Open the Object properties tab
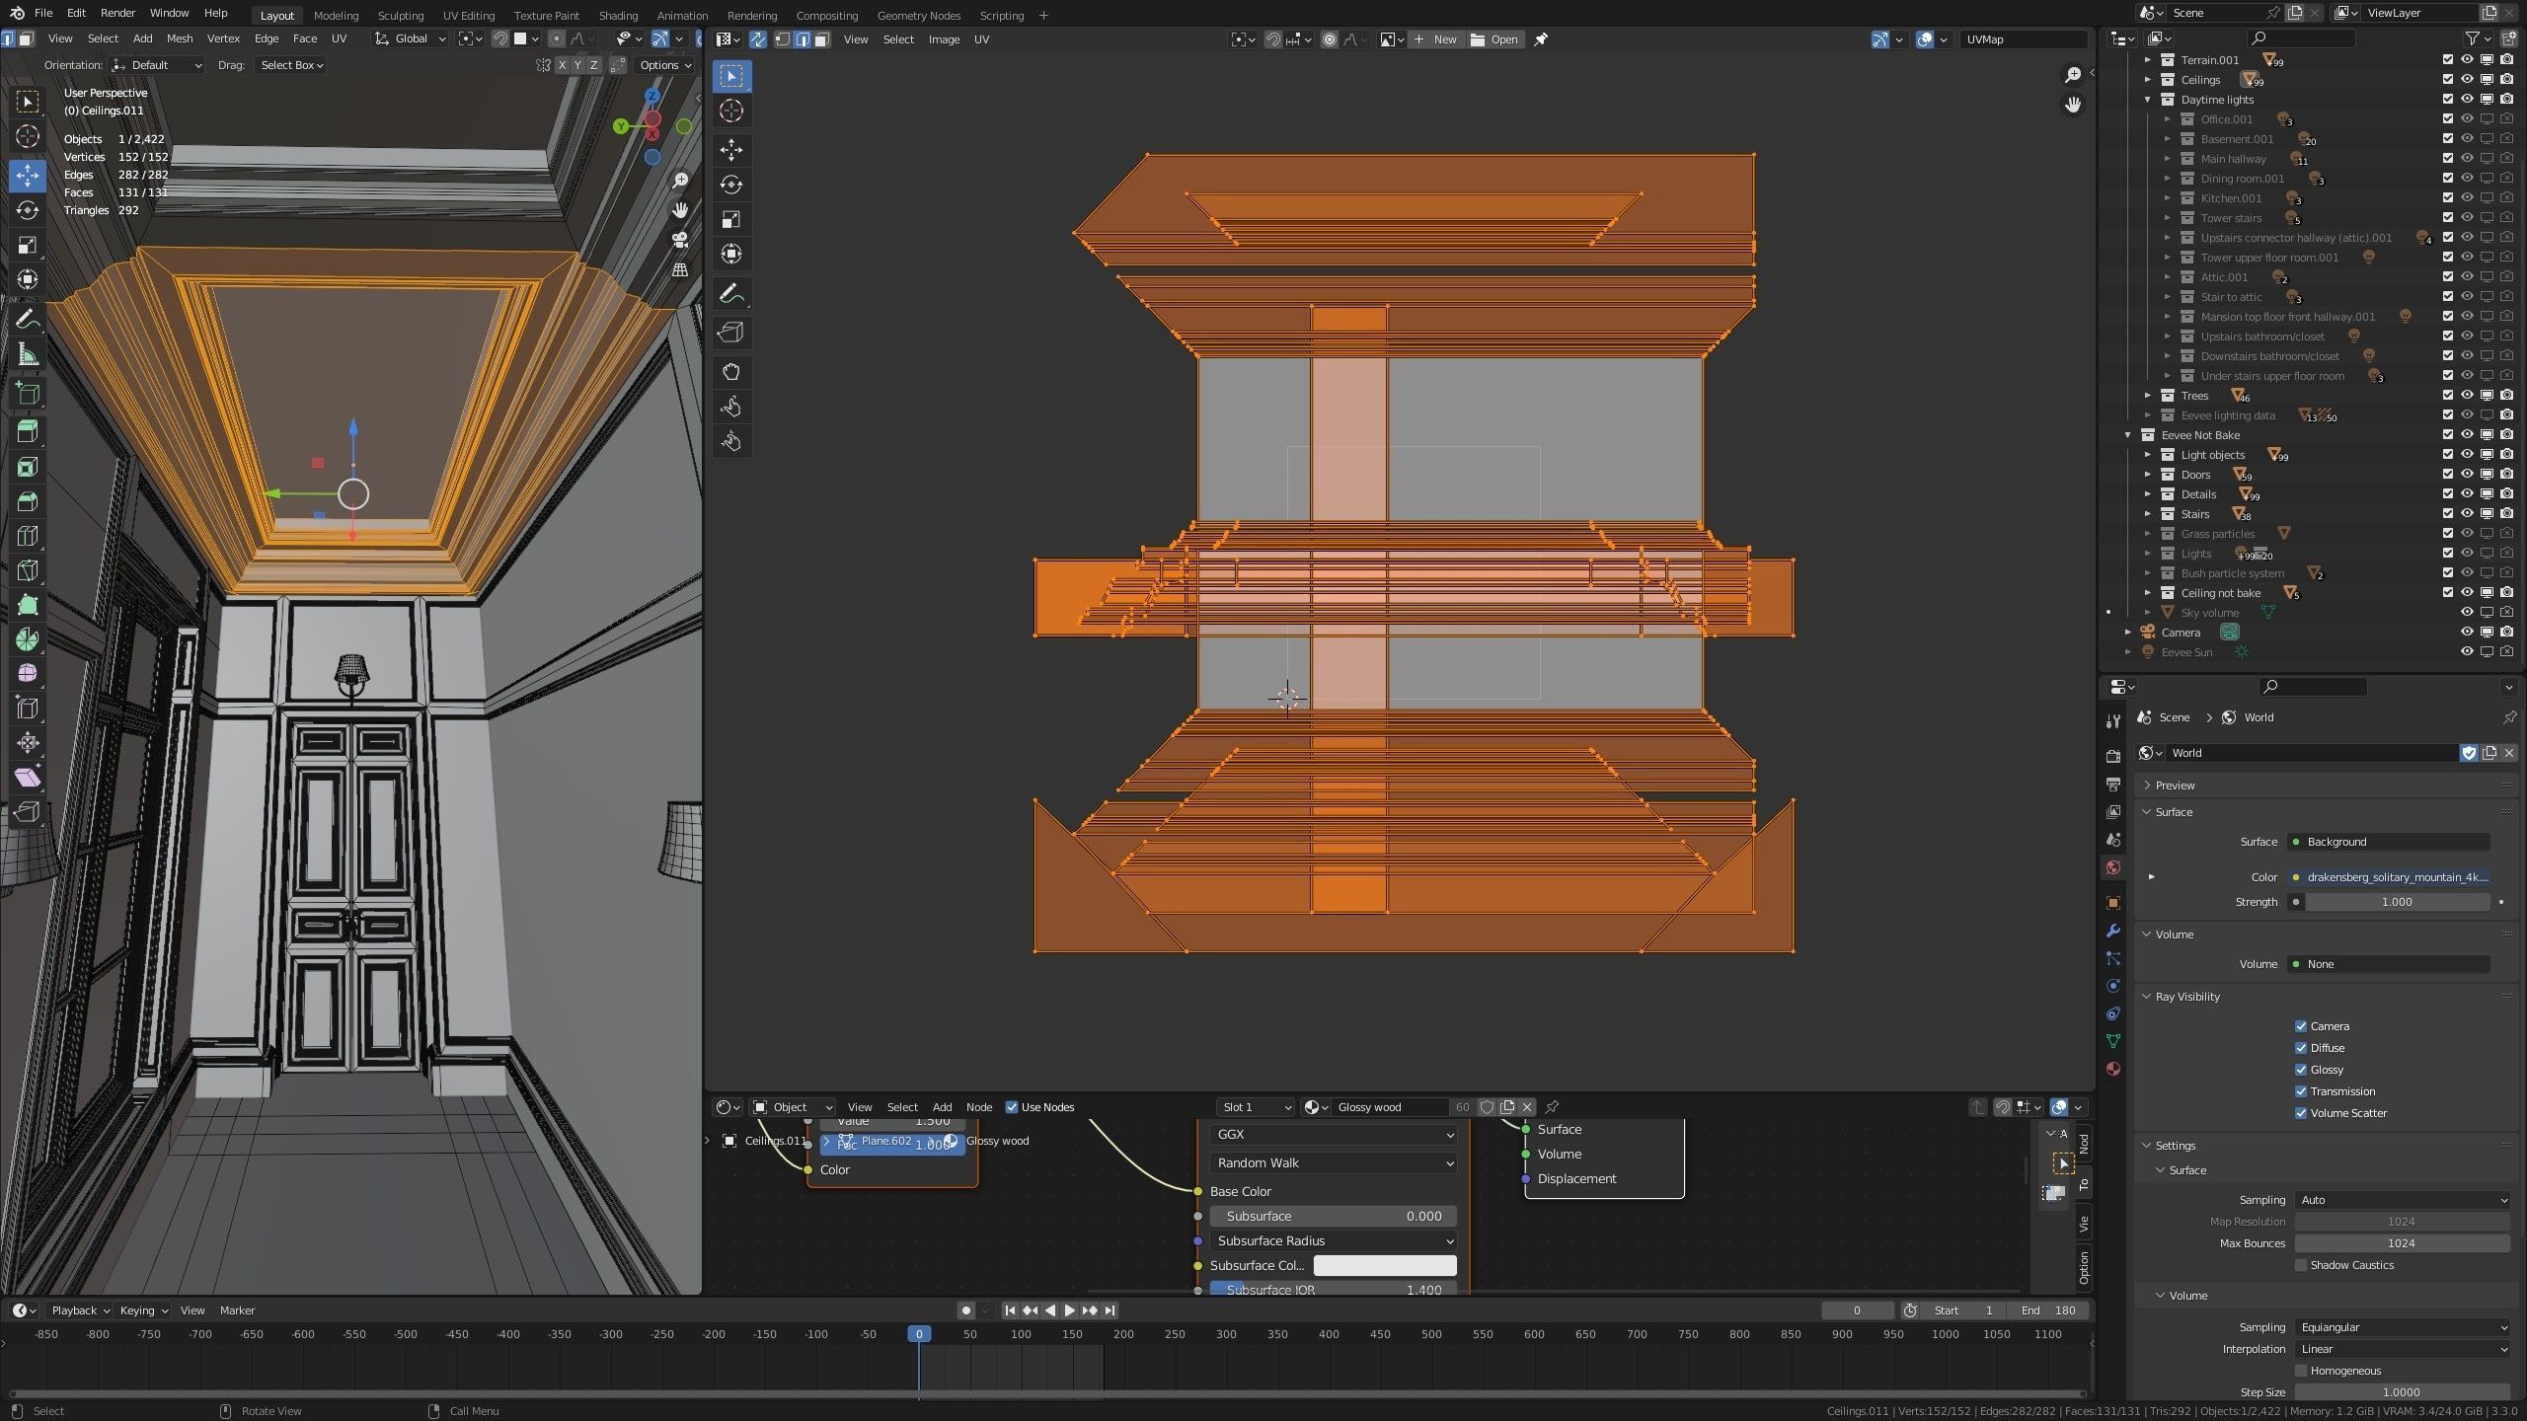The width and height of the screenshot is (2527, 1421). point(2113,903)
